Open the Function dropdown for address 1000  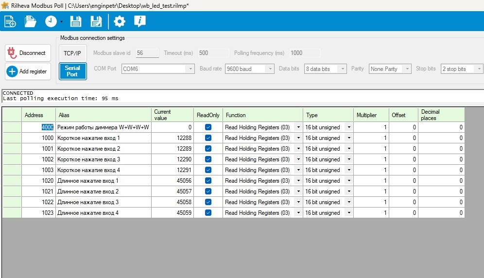coord(298,138)
